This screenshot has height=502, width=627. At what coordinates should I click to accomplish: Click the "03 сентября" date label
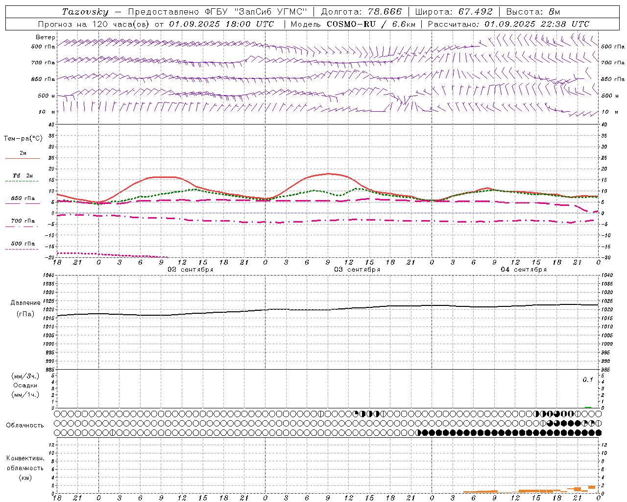(357, 270)
